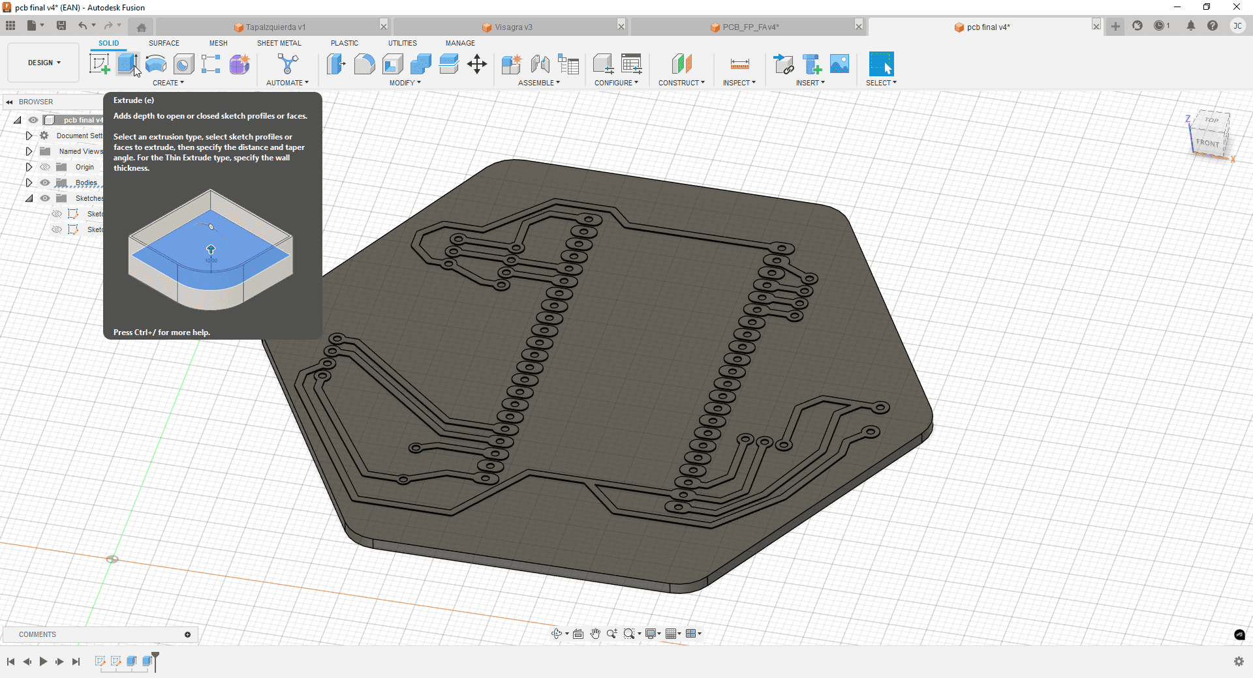1253x678 pixels.
Task: Open the Change Parameters table icon
Action: coord(632,64)
